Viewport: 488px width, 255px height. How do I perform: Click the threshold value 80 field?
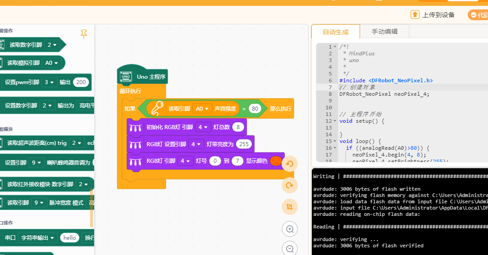point(255,109)
